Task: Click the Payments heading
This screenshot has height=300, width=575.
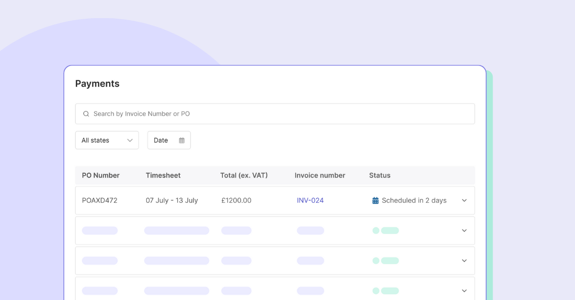Action: click(x=97, y=84)
